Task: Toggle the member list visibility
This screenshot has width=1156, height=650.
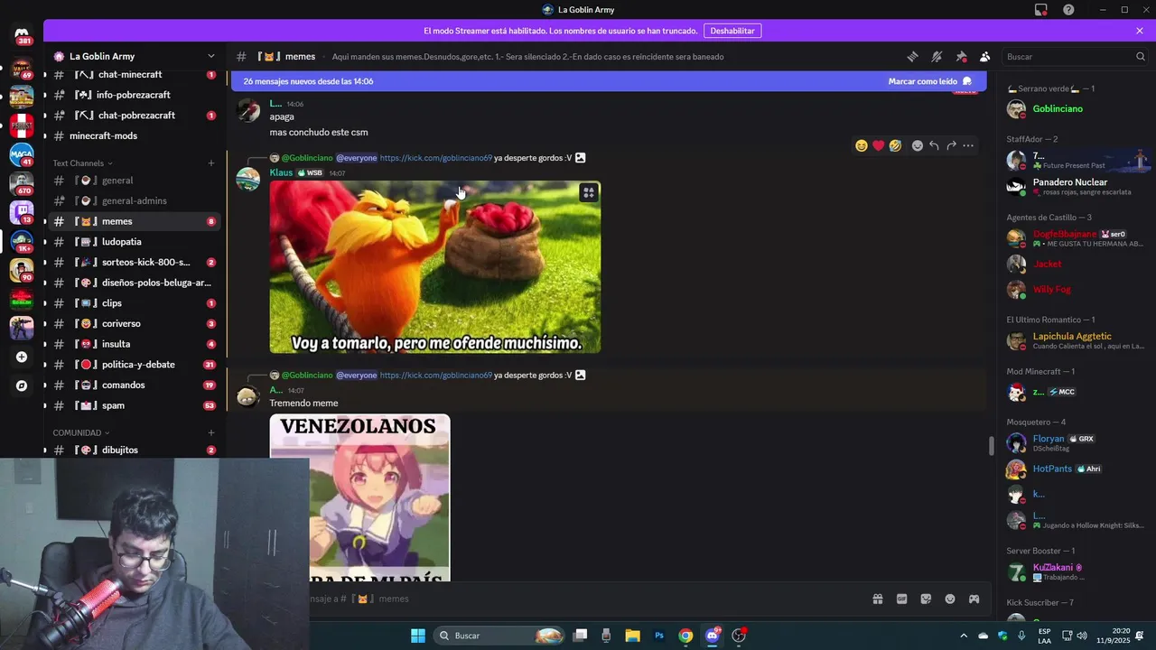Action: pyautogui.click(x=984, y=56)
